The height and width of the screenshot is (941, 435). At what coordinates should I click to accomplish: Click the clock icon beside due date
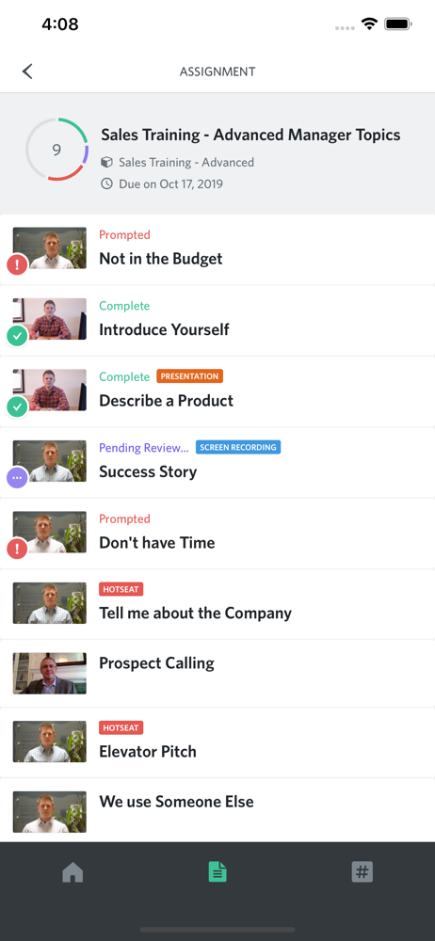click(x=106, y=183)
